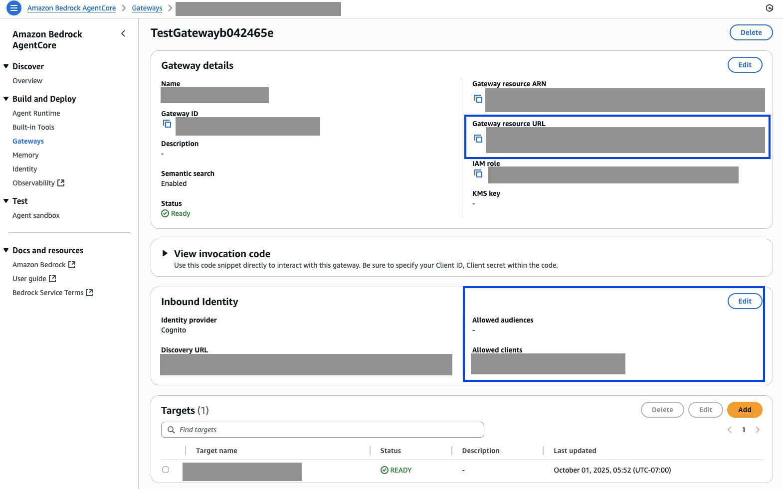Expand the View invocation code section
783x489 pixels.
pyautogui.click(x=165, y=253)
